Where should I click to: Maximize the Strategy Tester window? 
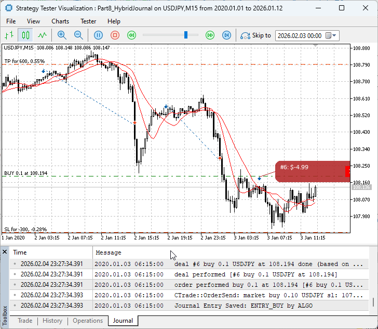tap(342, 8)
